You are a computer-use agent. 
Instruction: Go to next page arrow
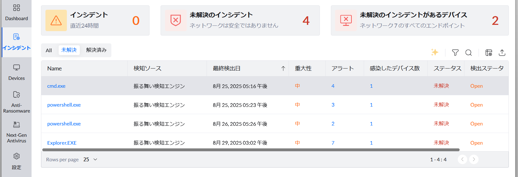(474, 159)
